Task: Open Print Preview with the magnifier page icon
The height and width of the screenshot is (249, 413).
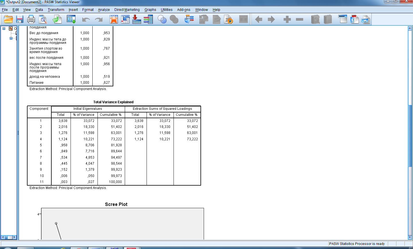Action: [x=43, y=20]
